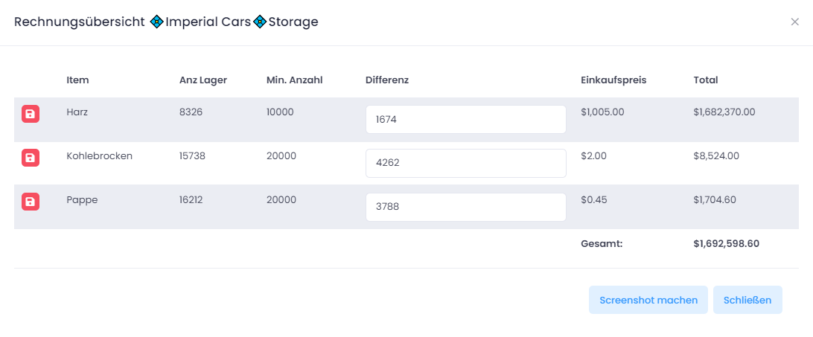Image resolution: width=813 pixels, height=337 pixels.
Task: Click the Differenz column header
Action: click(387, 80)
